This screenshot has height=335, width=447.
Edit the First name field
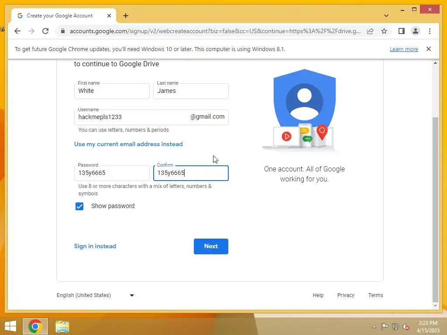(x=112, y=91)
